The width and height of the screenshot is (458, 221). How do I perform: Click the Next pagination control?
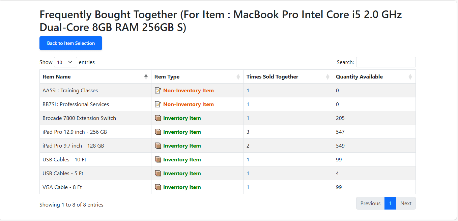406,203
